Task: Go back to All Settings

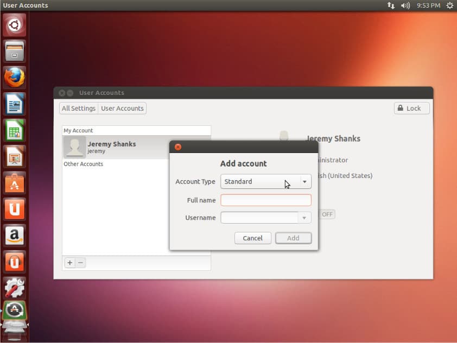Action: pyautogui.click(x=79, y=108)
